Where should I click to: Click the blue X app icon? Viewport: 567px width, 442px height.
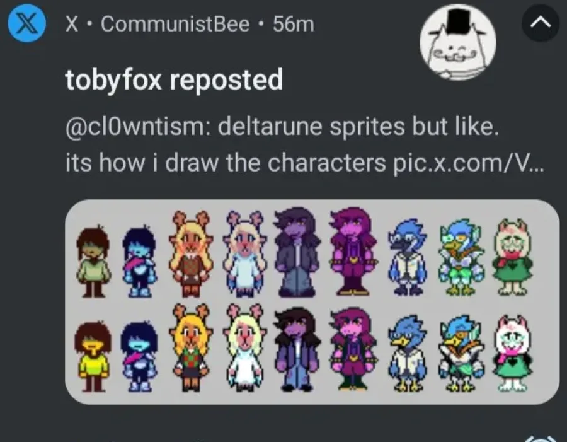tap(25, 25)
